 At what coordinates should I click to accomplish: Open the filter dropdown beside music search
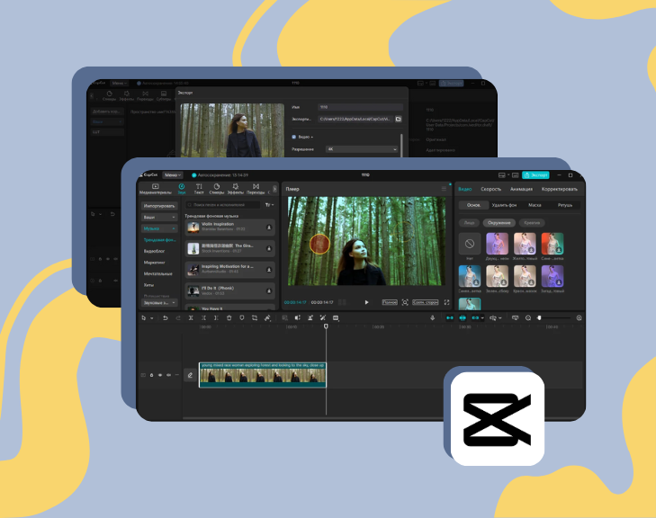pyautogui.click(x=268, y=205)
